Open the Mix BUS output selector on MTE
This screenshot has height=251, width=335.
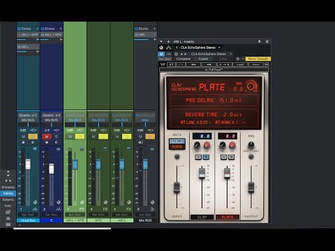coord(98,120)
